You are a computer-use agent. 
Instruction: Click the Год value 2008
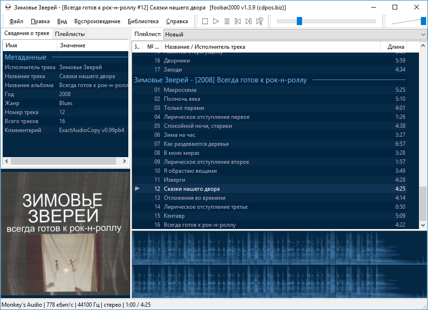[x=65, y=94]
